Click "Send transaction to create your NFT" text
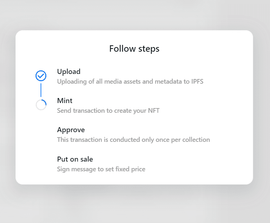 [108, 111]
